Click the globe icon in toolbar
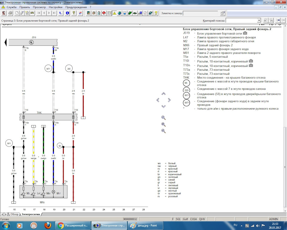The image size is (287, 230). (x=120, y=13)
